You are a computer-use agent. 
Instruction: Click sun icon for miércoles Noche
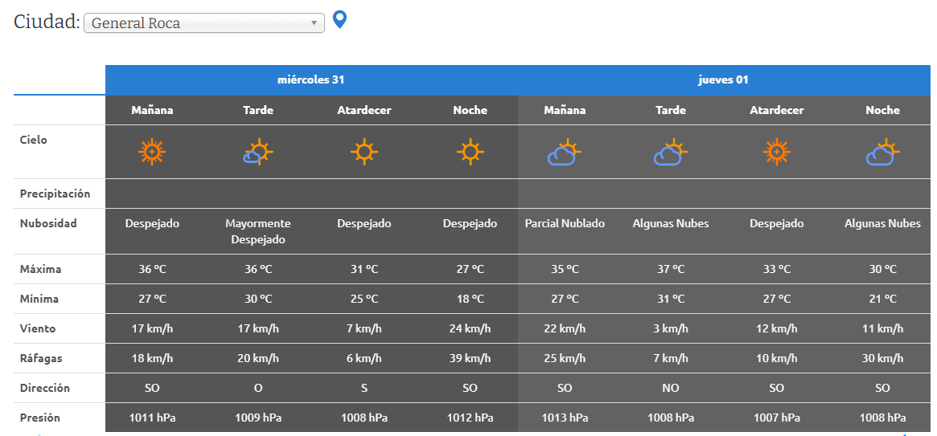471,152
